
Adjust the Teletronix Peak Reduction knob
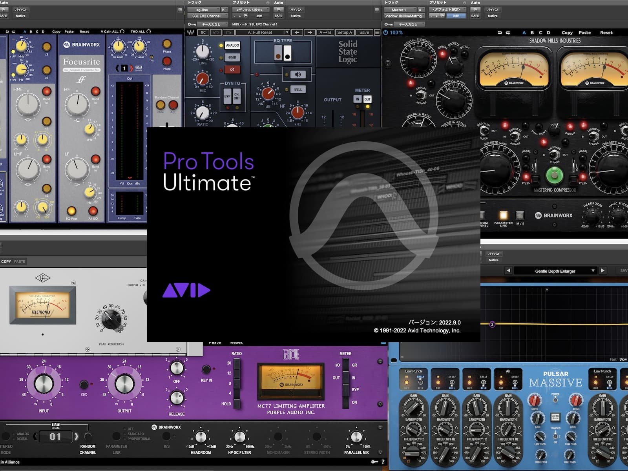click(x=111, y=319)
